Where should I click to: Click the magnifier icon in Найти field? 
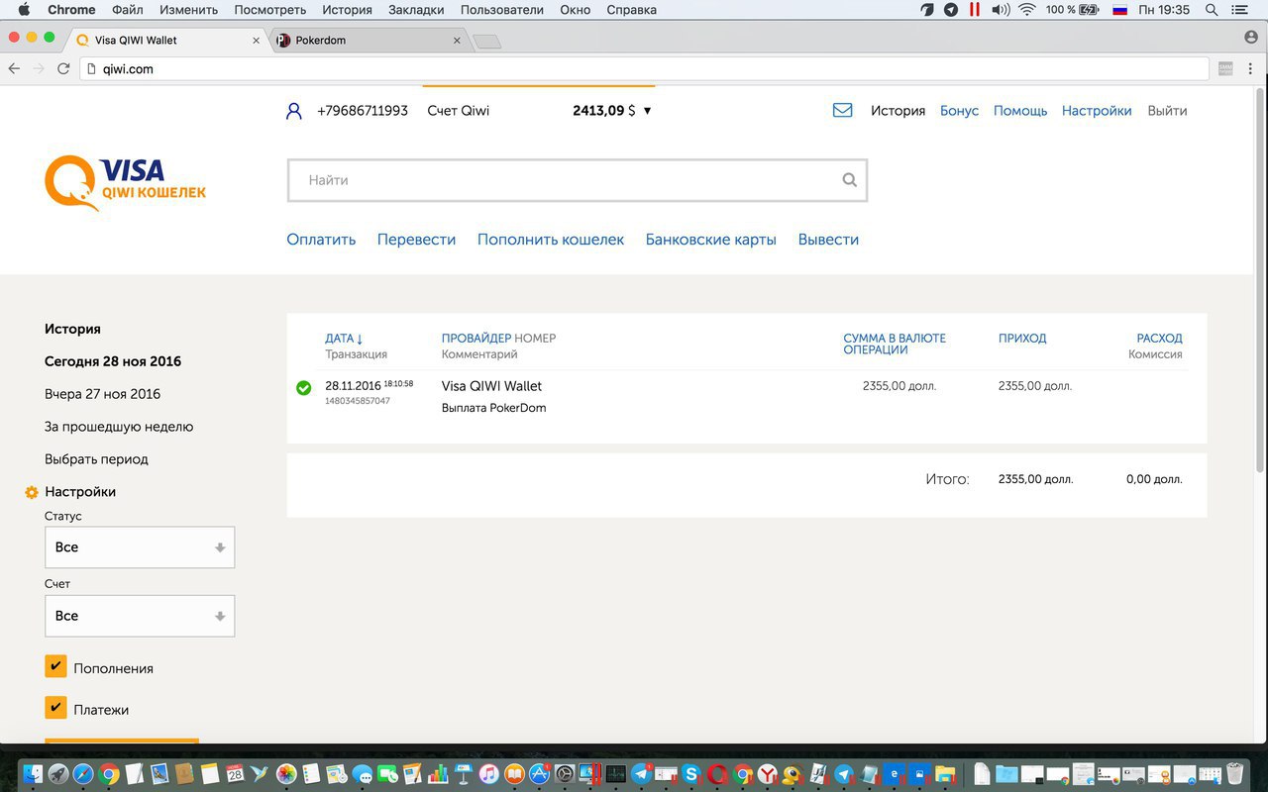coord(849,180)
